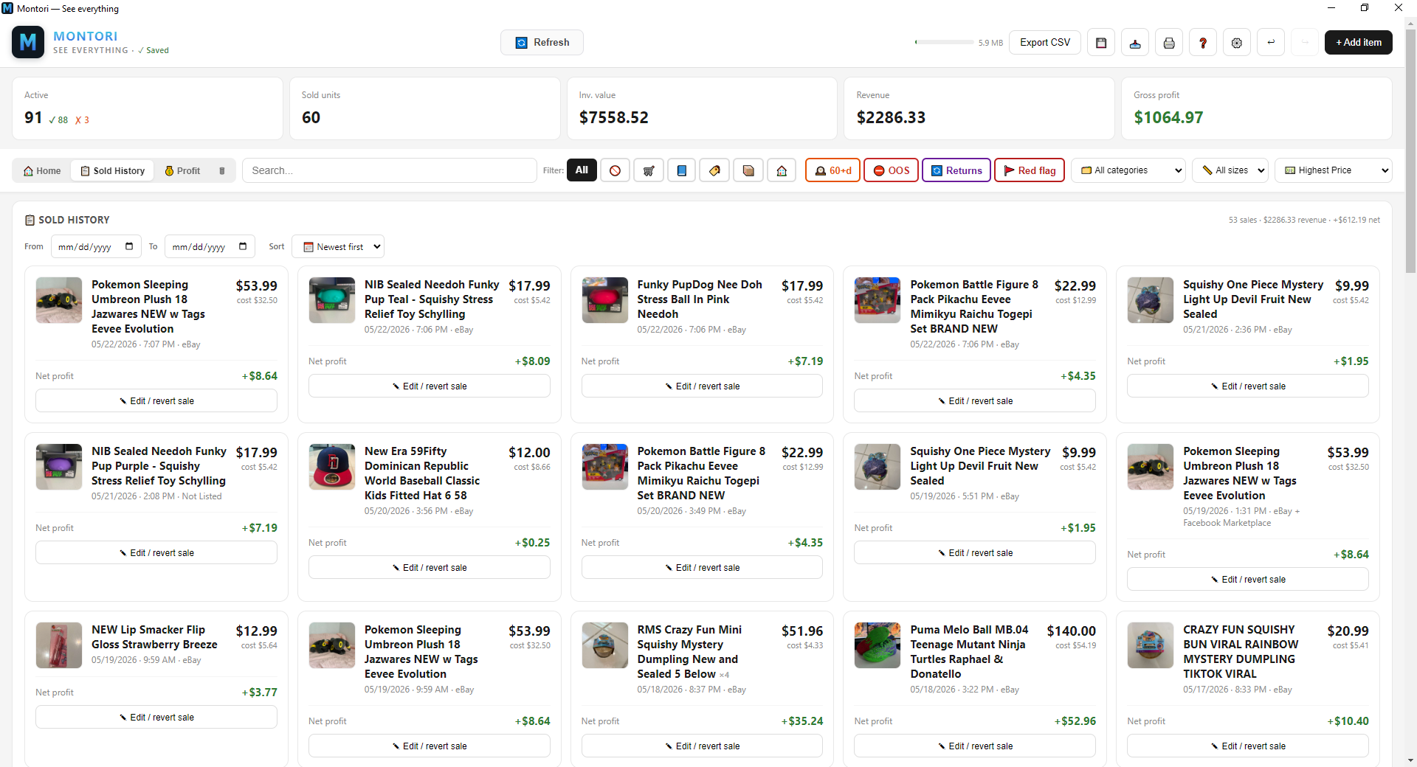Edit or revert the Funky PupDog Pink sale
Screen dimensions: 1417x767
coord(702,386)
